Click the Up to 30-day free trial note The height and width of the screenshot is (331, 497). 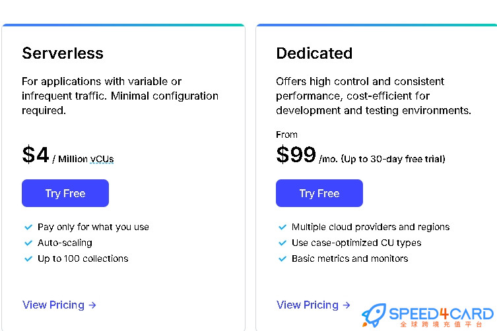click(x=393, y=159)
